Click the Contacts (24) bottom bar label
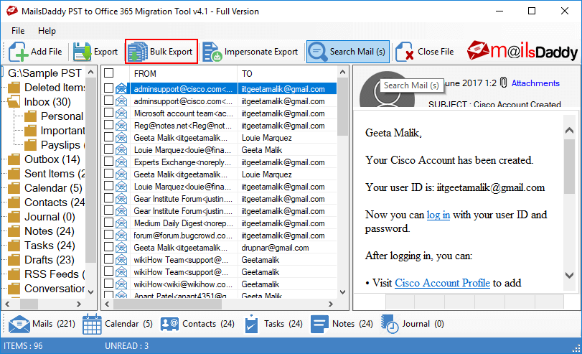 click(x=208, y=324)
